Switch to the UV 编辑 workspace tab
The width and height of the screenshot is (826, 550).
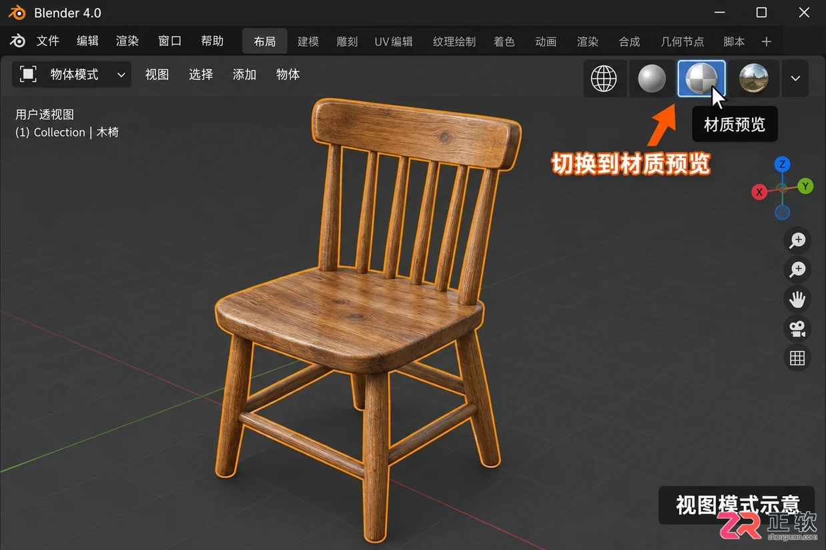point(394,41)
